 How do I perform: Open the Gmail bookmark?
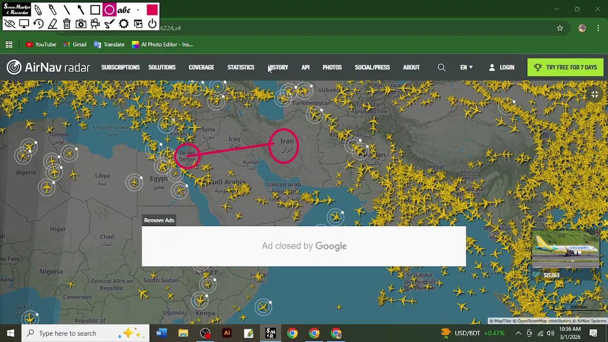(x=74, y=45)
